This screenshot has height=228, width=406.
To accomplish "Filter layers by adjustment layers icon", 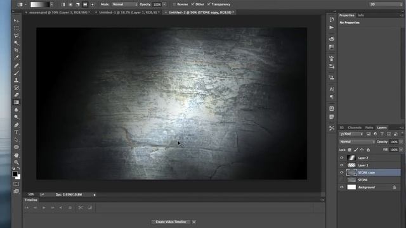I will coord(375,134).
